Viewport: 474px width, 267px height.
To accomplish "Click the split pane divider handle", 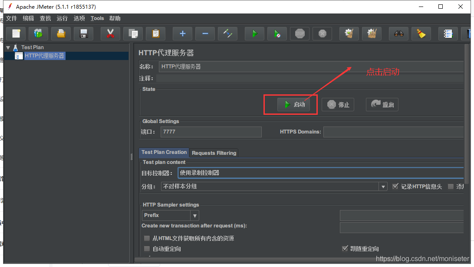I will coord(132,157).
